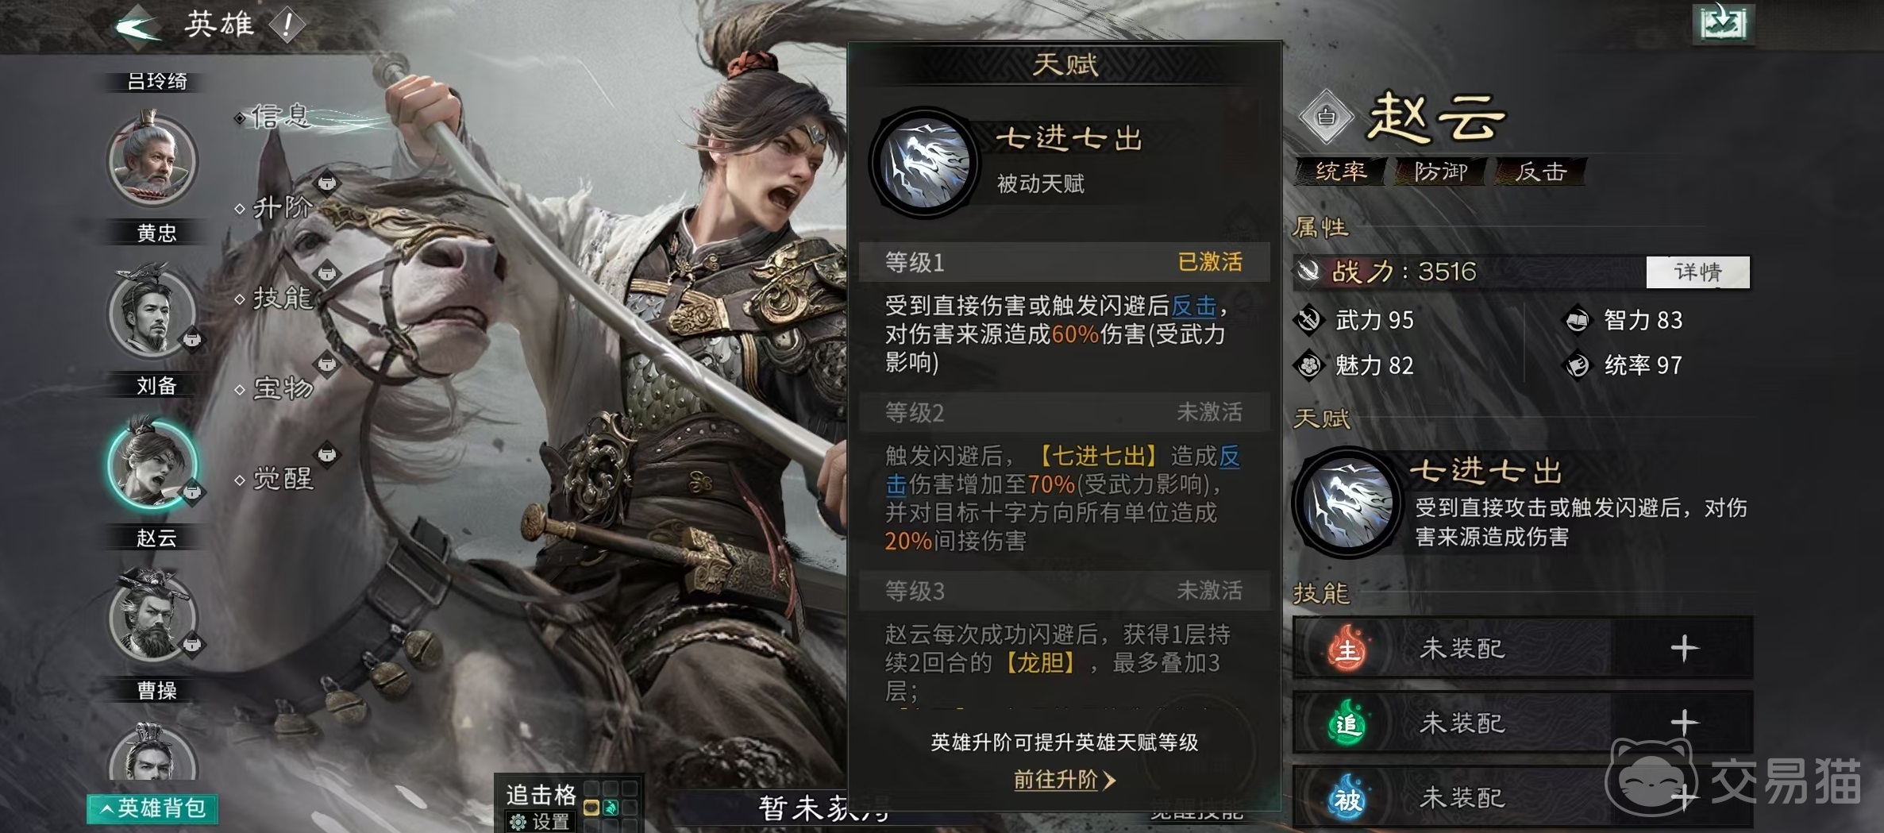1884x833 pixels.
Task: Switch to the 技能 tab
Action: [x=282, y=299]
